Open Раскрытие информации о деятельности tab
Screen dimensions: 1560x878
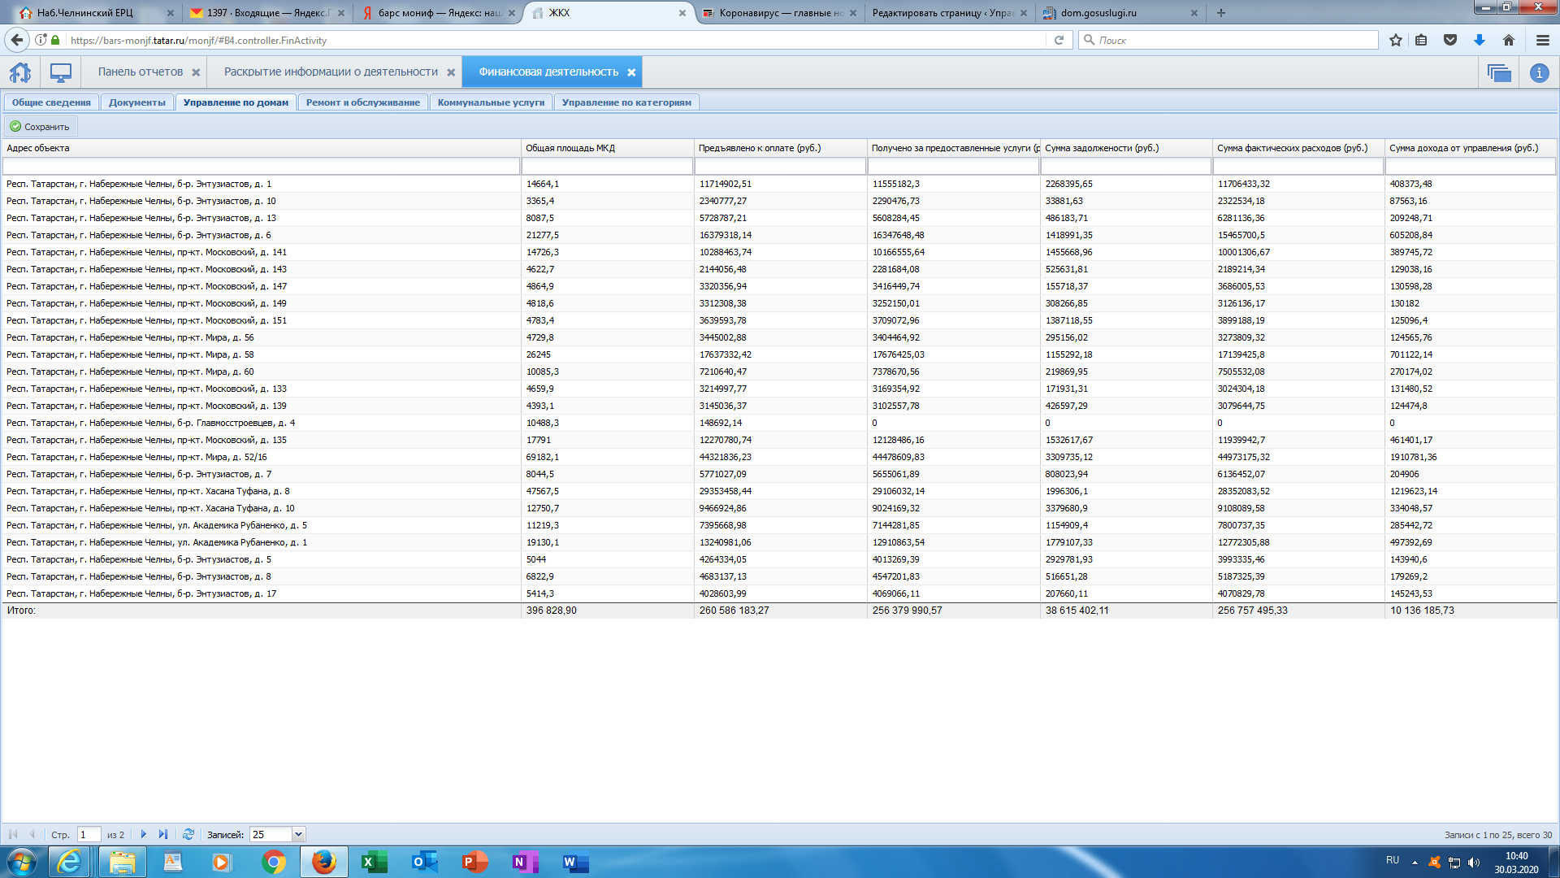[331, 72]
